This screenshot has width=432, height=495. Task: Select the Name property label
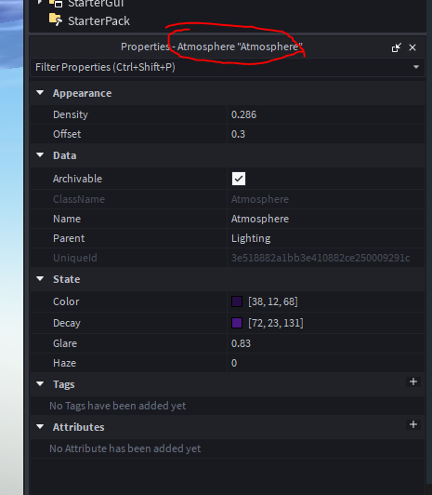pos(67,219)
